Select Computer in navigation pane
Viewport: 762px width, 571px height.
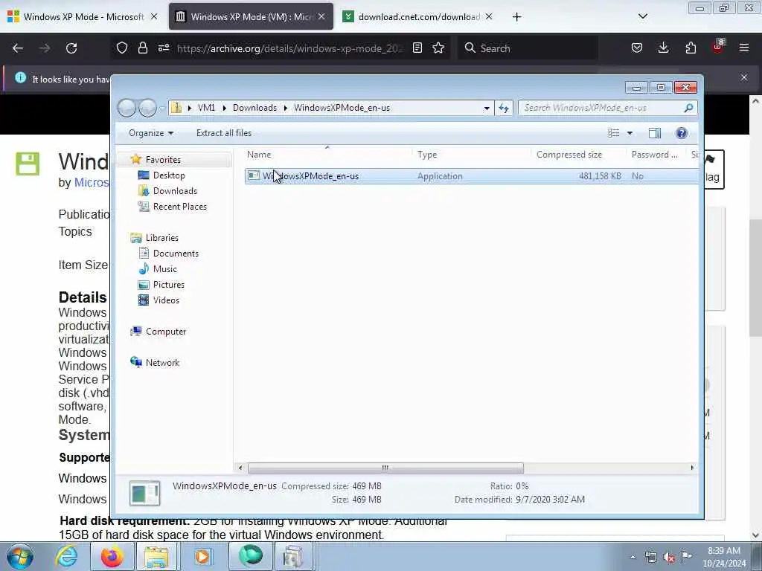166,332
